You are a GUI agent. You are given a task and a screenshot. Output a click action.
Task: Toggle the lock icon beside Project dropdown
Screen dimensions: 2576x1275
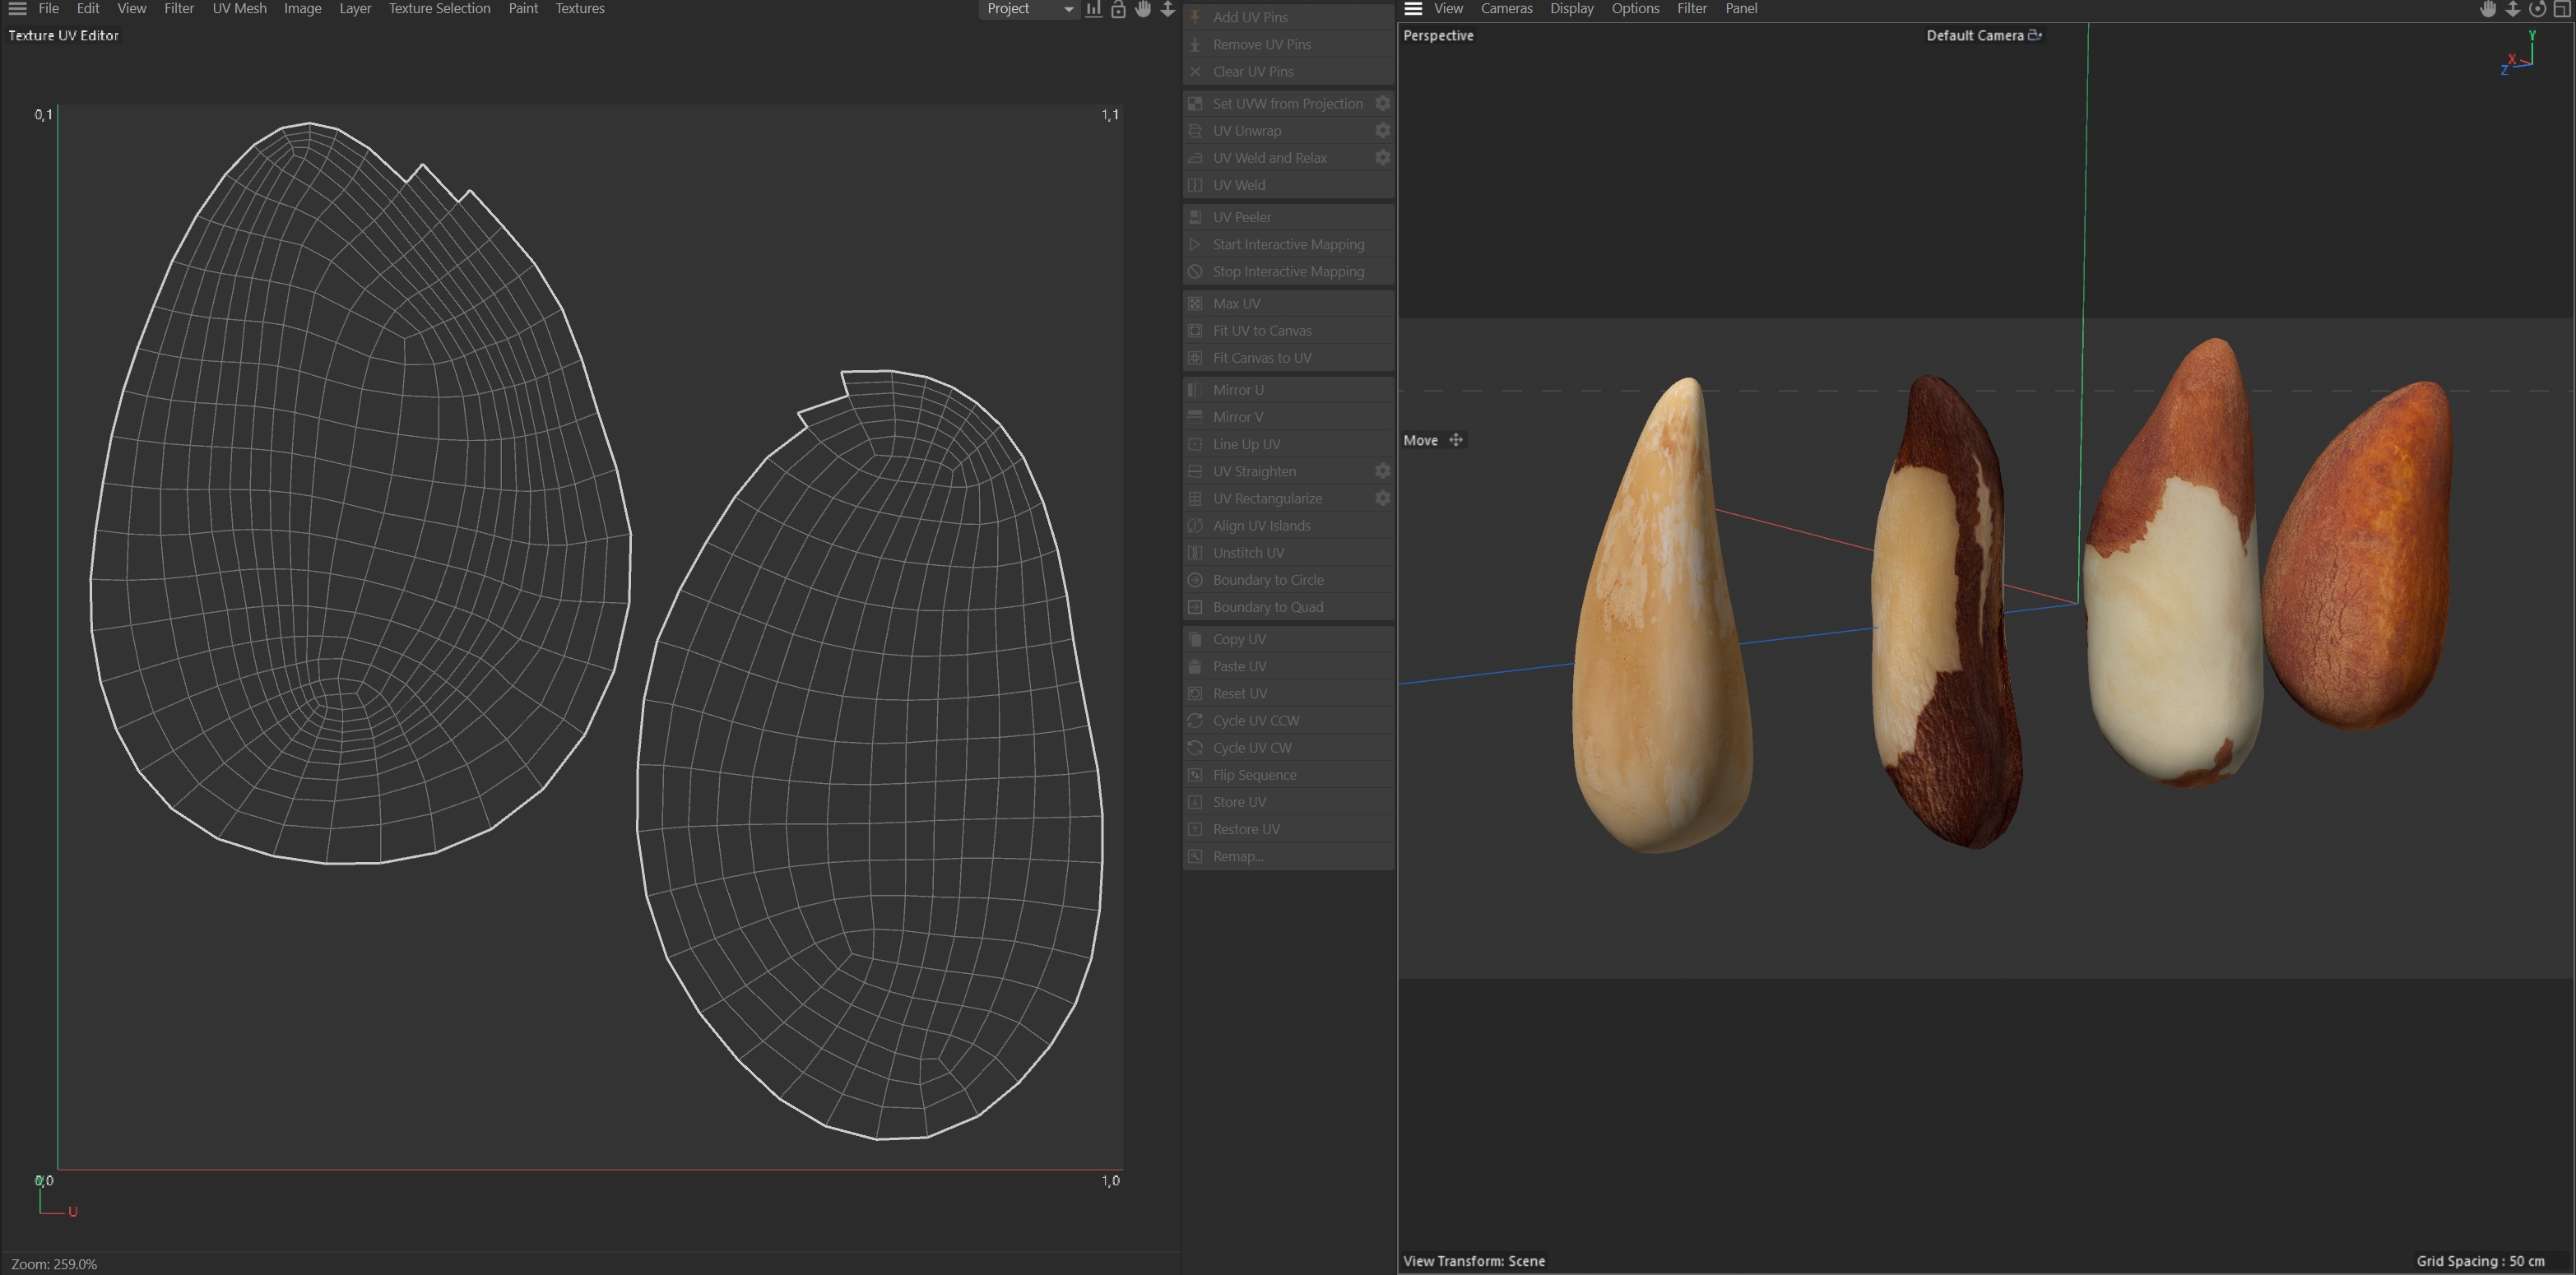[x=1118, y=9]
